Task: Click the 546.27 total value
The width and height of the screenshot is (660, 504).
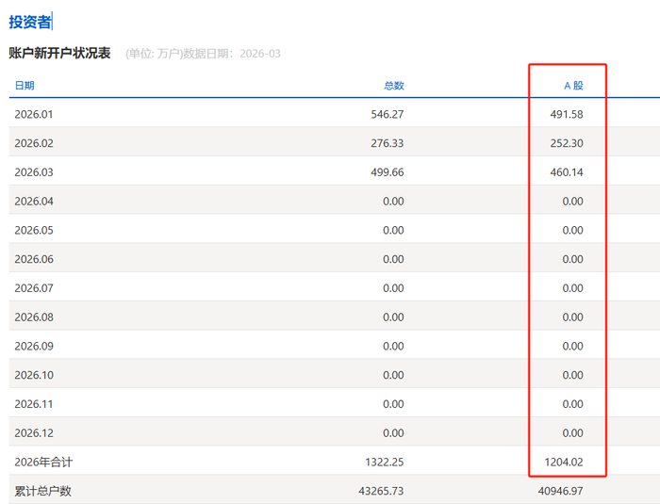Action: point(388,114)
